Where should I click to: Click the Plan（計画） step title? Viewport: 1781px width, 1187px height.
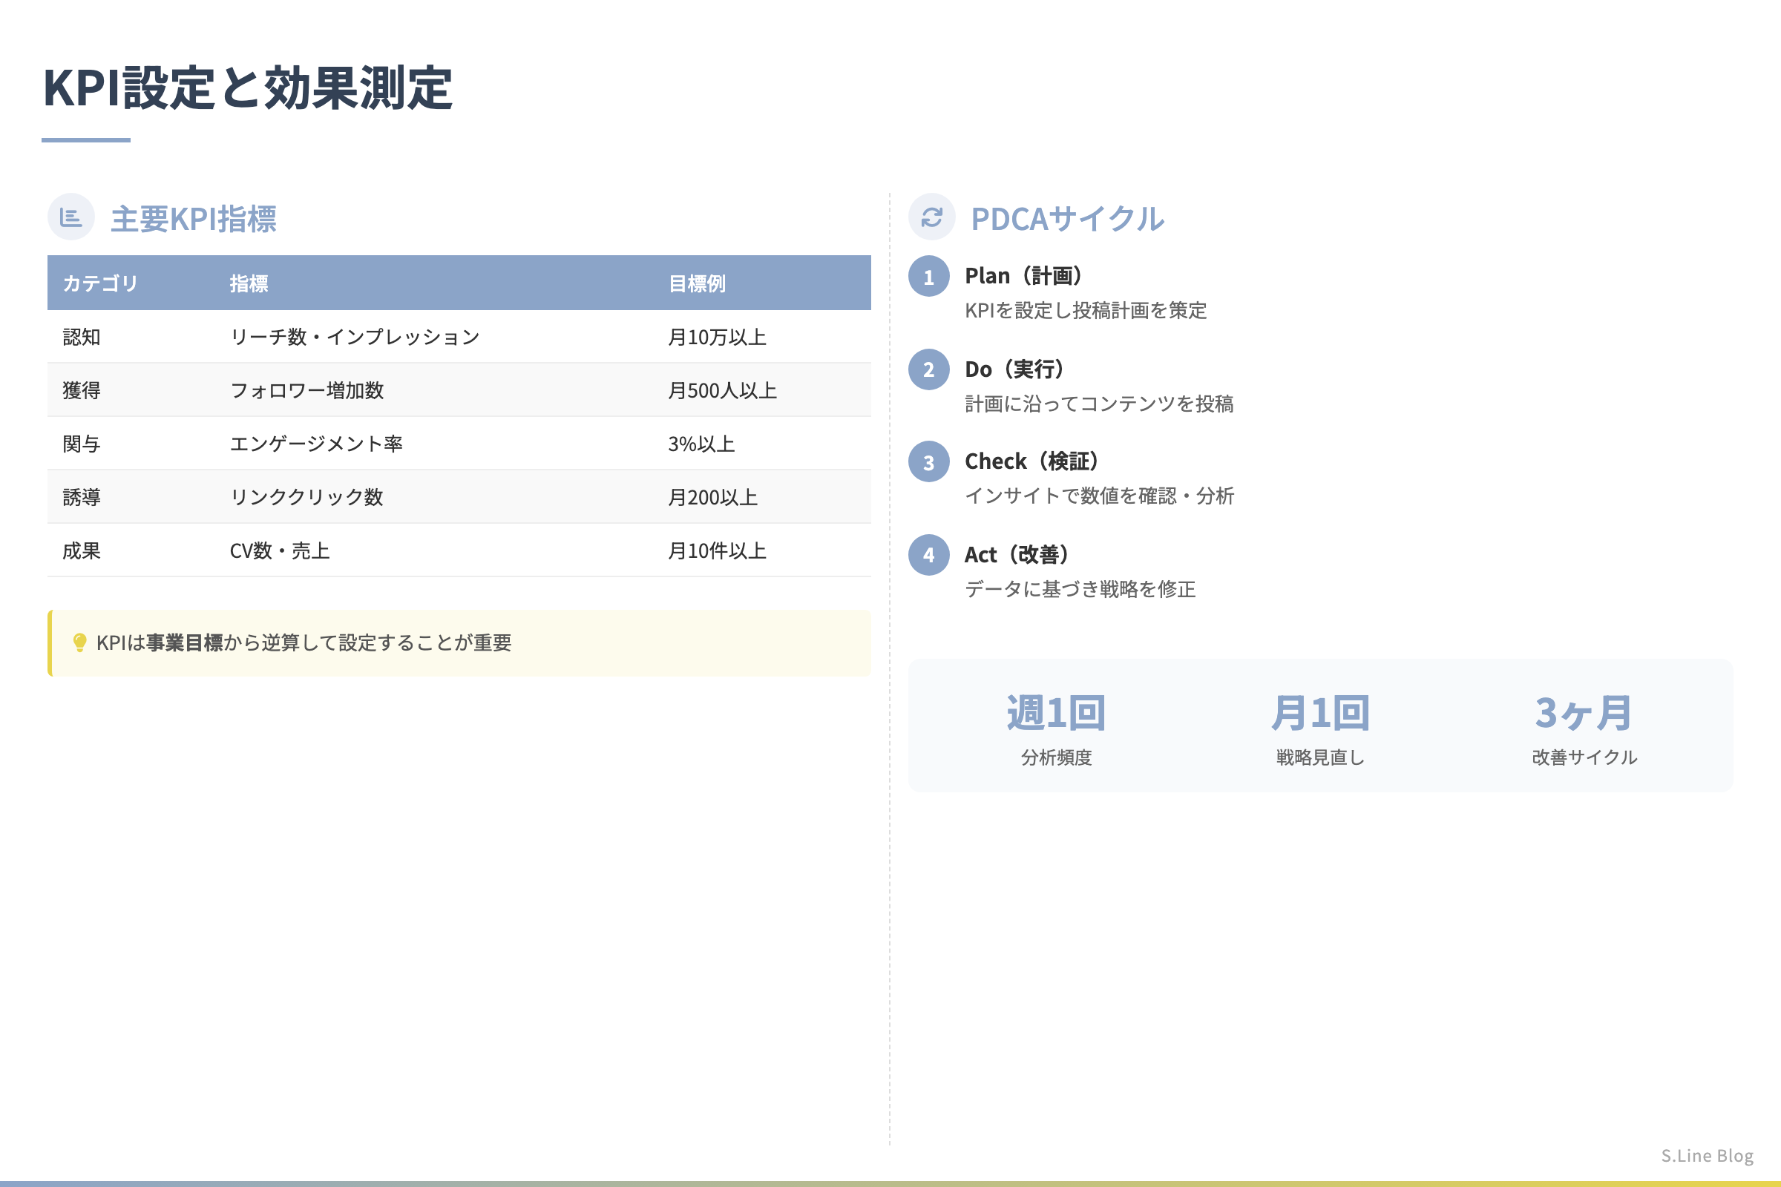1023,275
